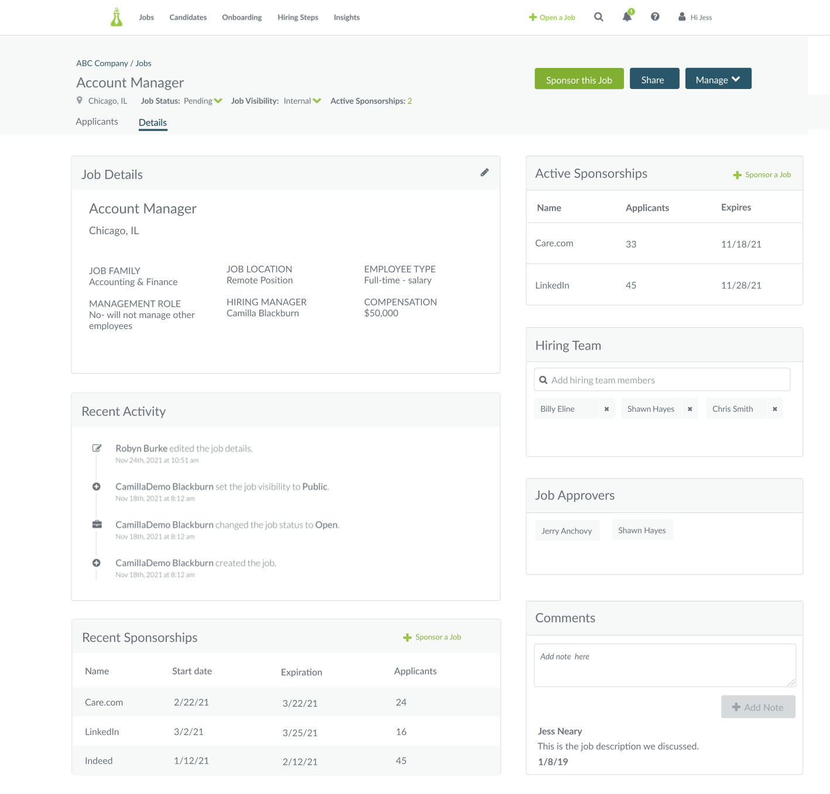This screenshot has height=794, width=830.
Task: Click LinkedIn row in Recent Sponsorships
Action: [286, 731]
